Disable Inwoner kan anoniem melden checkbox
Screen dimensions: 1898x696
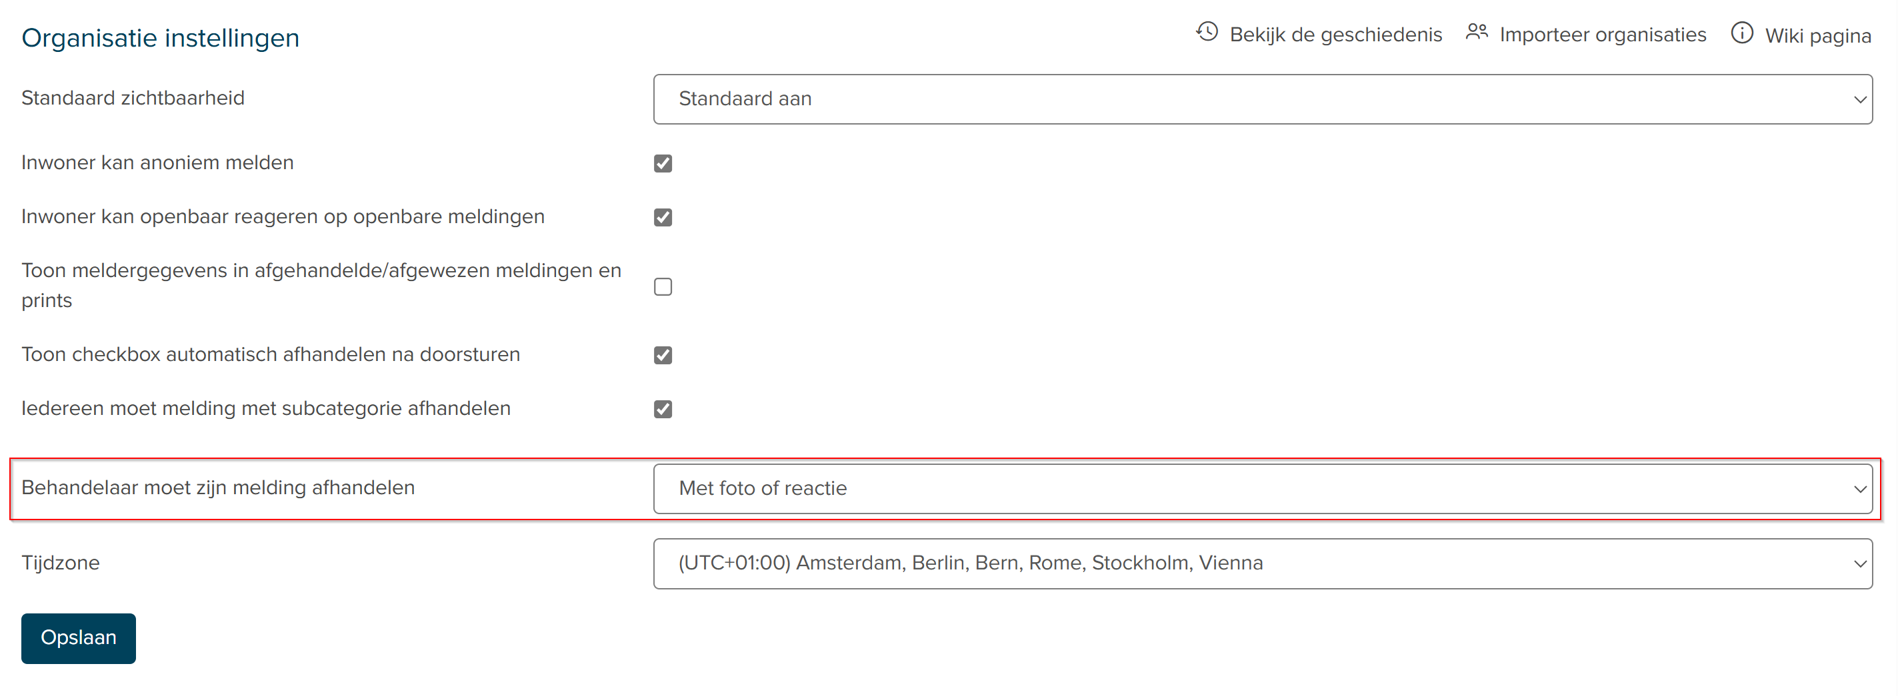[663, 163]
